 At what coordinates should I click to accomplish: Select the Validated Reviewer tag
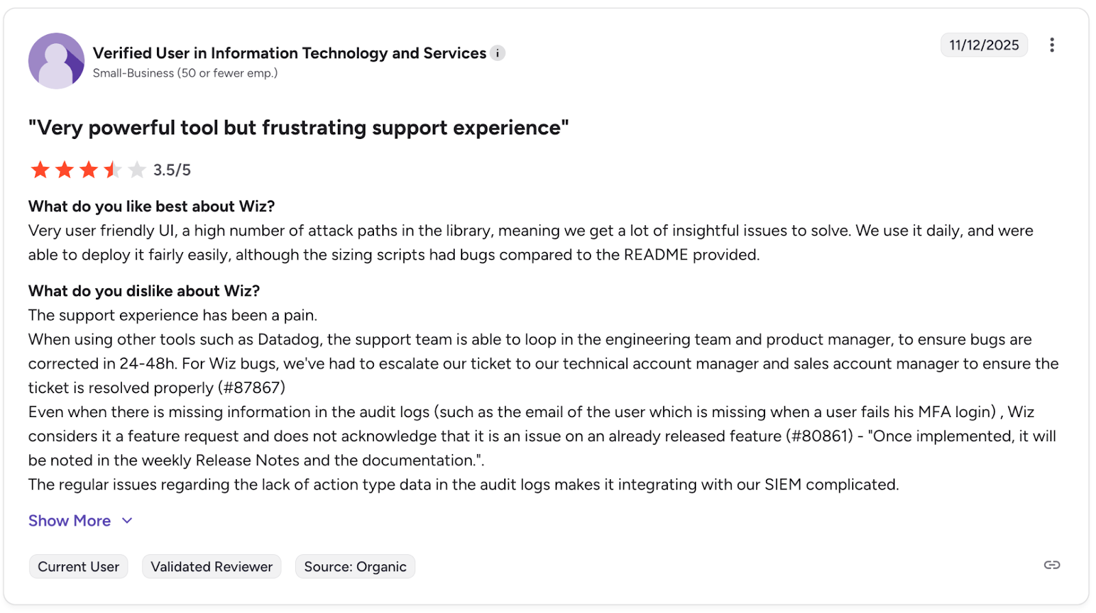pyautogui.click(x=212, y=566)
